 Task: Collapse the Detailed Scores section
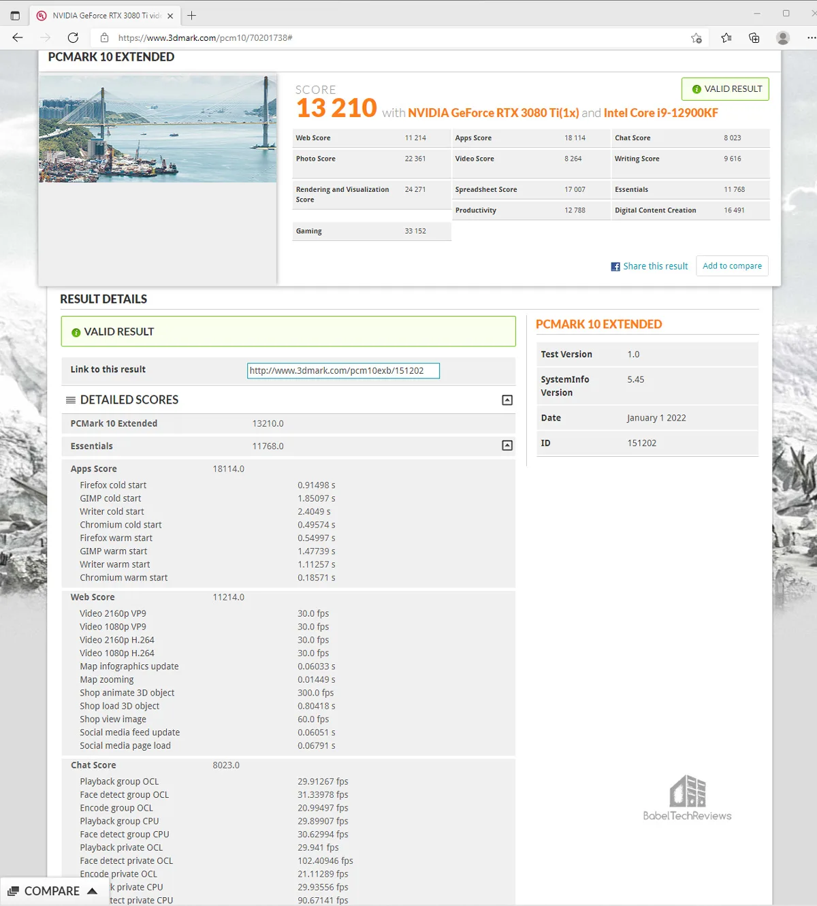point(507,400)
